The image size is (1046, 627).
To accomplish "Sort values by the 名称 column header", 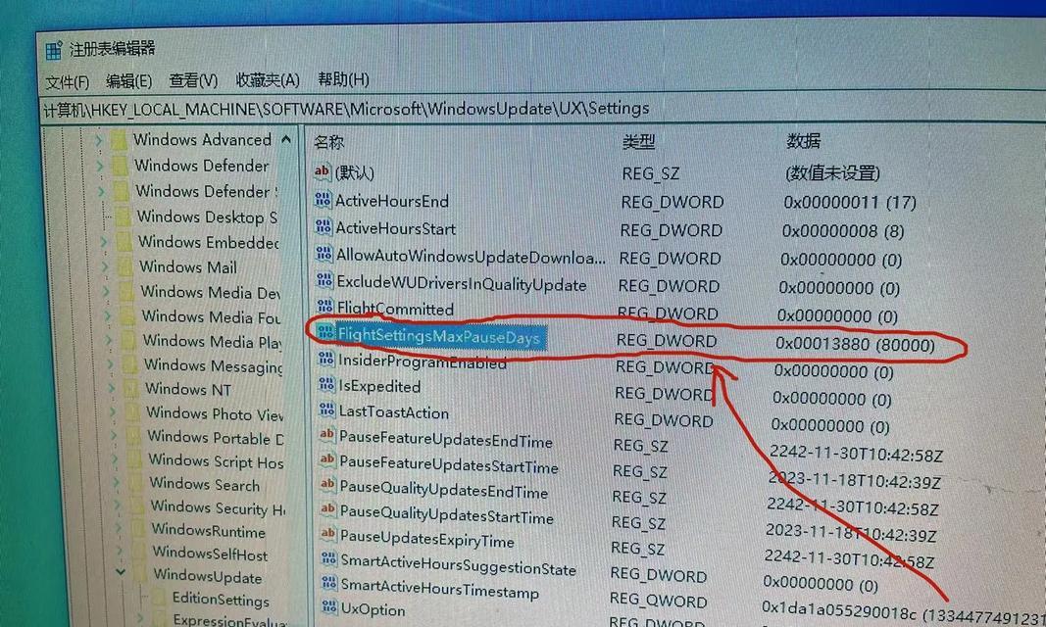I will (328, 142).
